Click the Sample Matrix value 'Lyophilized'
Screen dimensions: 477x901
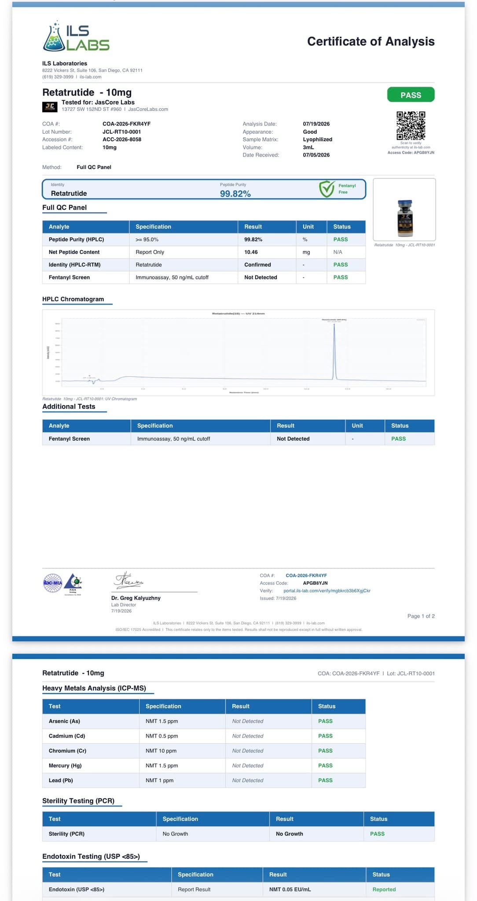(318, 139)
